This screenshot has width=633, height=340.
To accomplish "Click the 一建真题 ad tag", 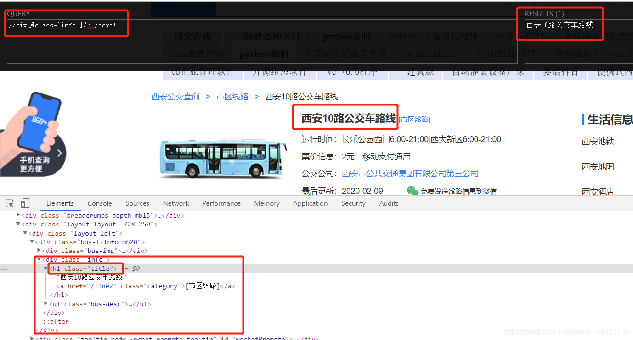I will pyautogui.click(x=415, y=72).
